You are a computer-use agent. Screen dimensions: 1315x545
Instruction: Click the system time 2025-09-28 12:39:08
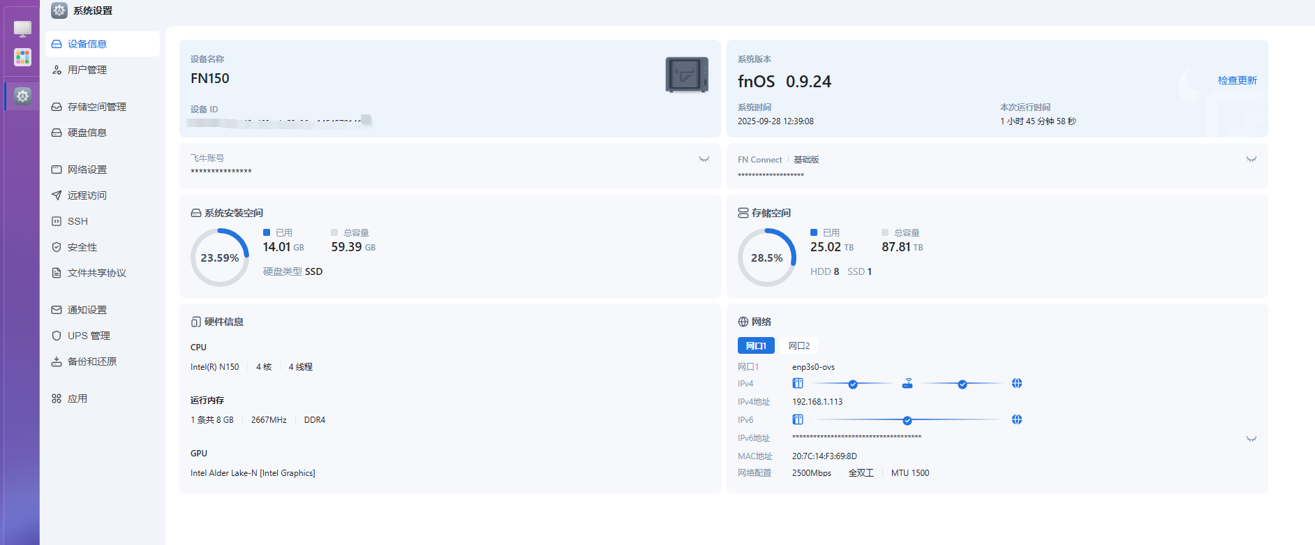[775, 121]
